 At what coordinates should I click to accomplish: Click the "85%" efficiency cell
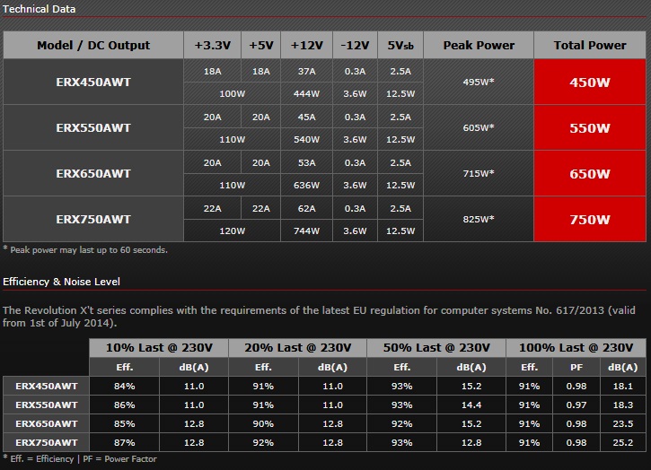pos(124,423)
